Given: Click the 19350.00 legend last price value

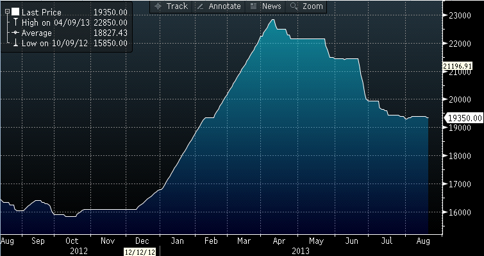Looking at the screenshot, I should coord(110,12).
